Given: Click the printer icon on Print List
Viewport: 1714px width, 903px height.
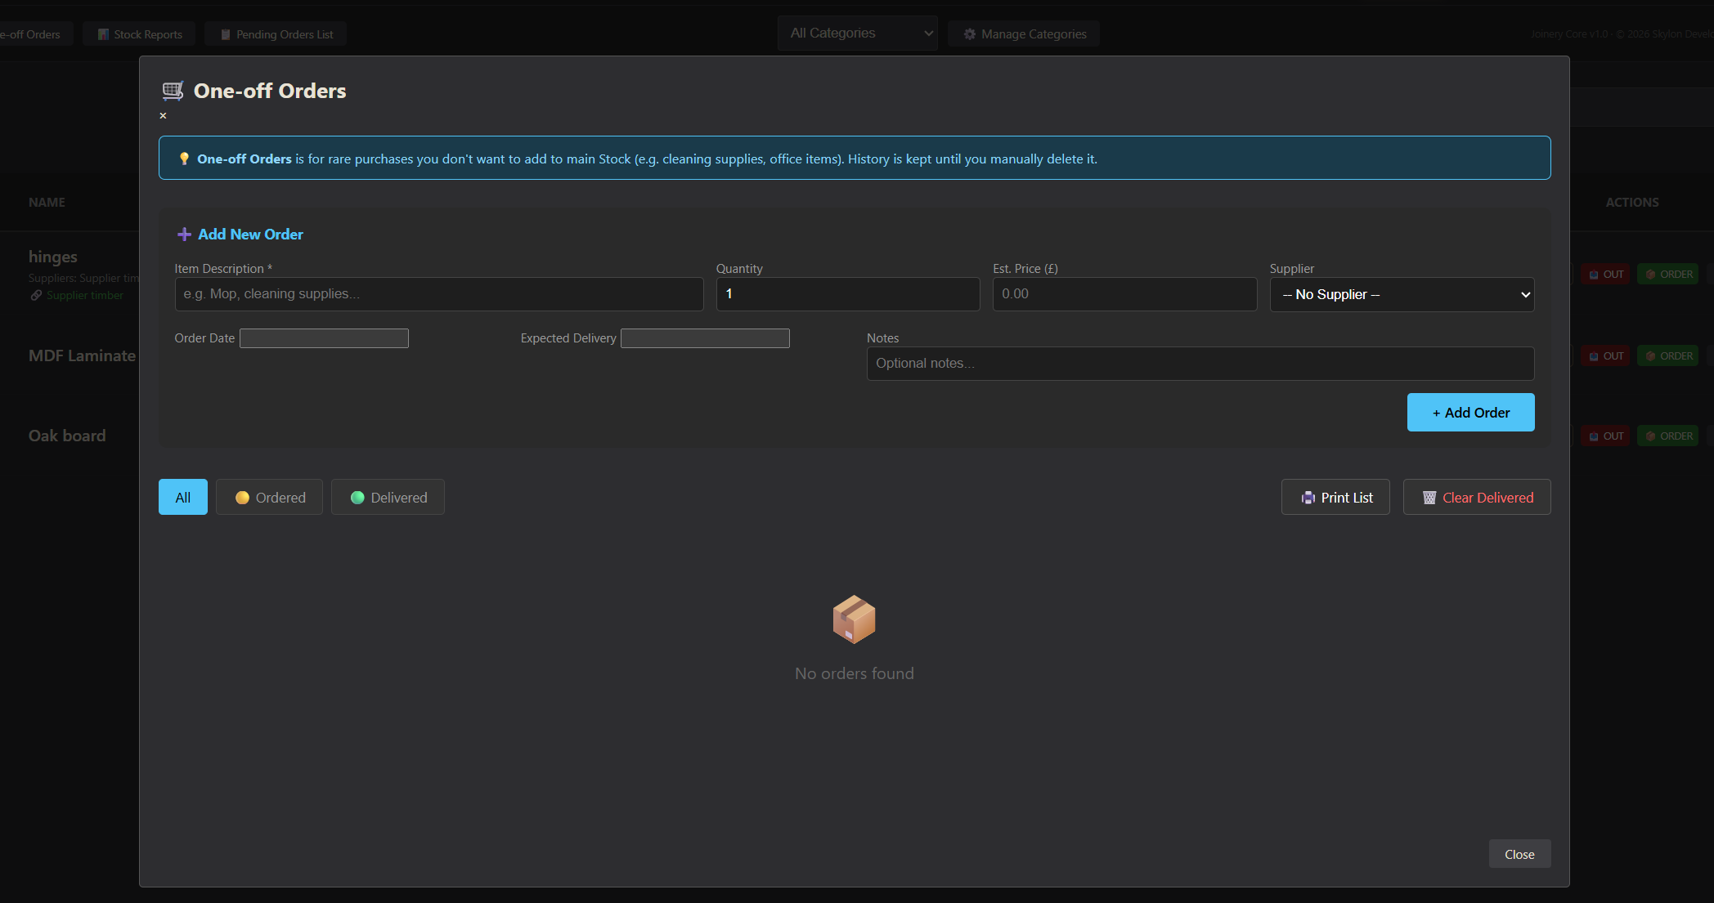Looking at the screenshot, I should pos(1308,498).
